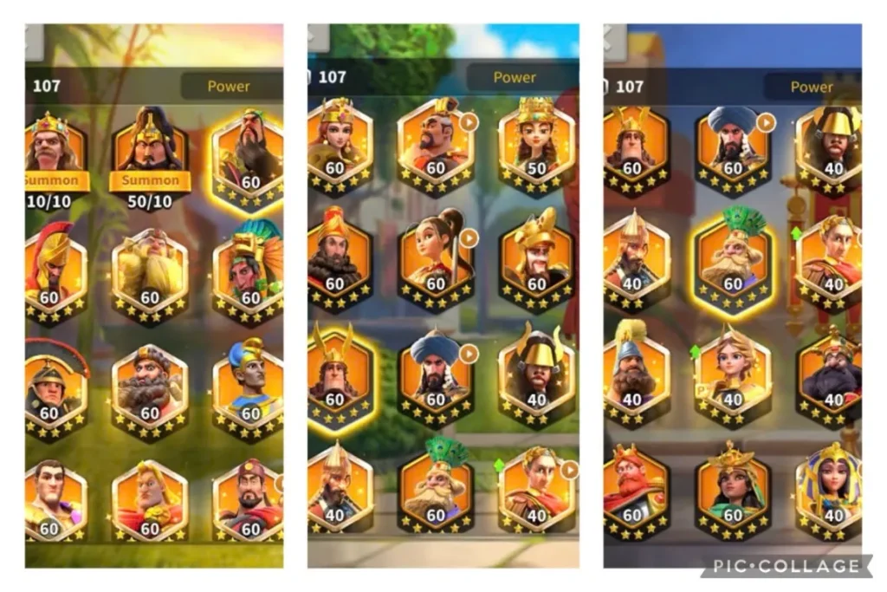Select the glowing horned-helmet level 60 commander
The image size is (887, 592).
[x=339, y=377]
